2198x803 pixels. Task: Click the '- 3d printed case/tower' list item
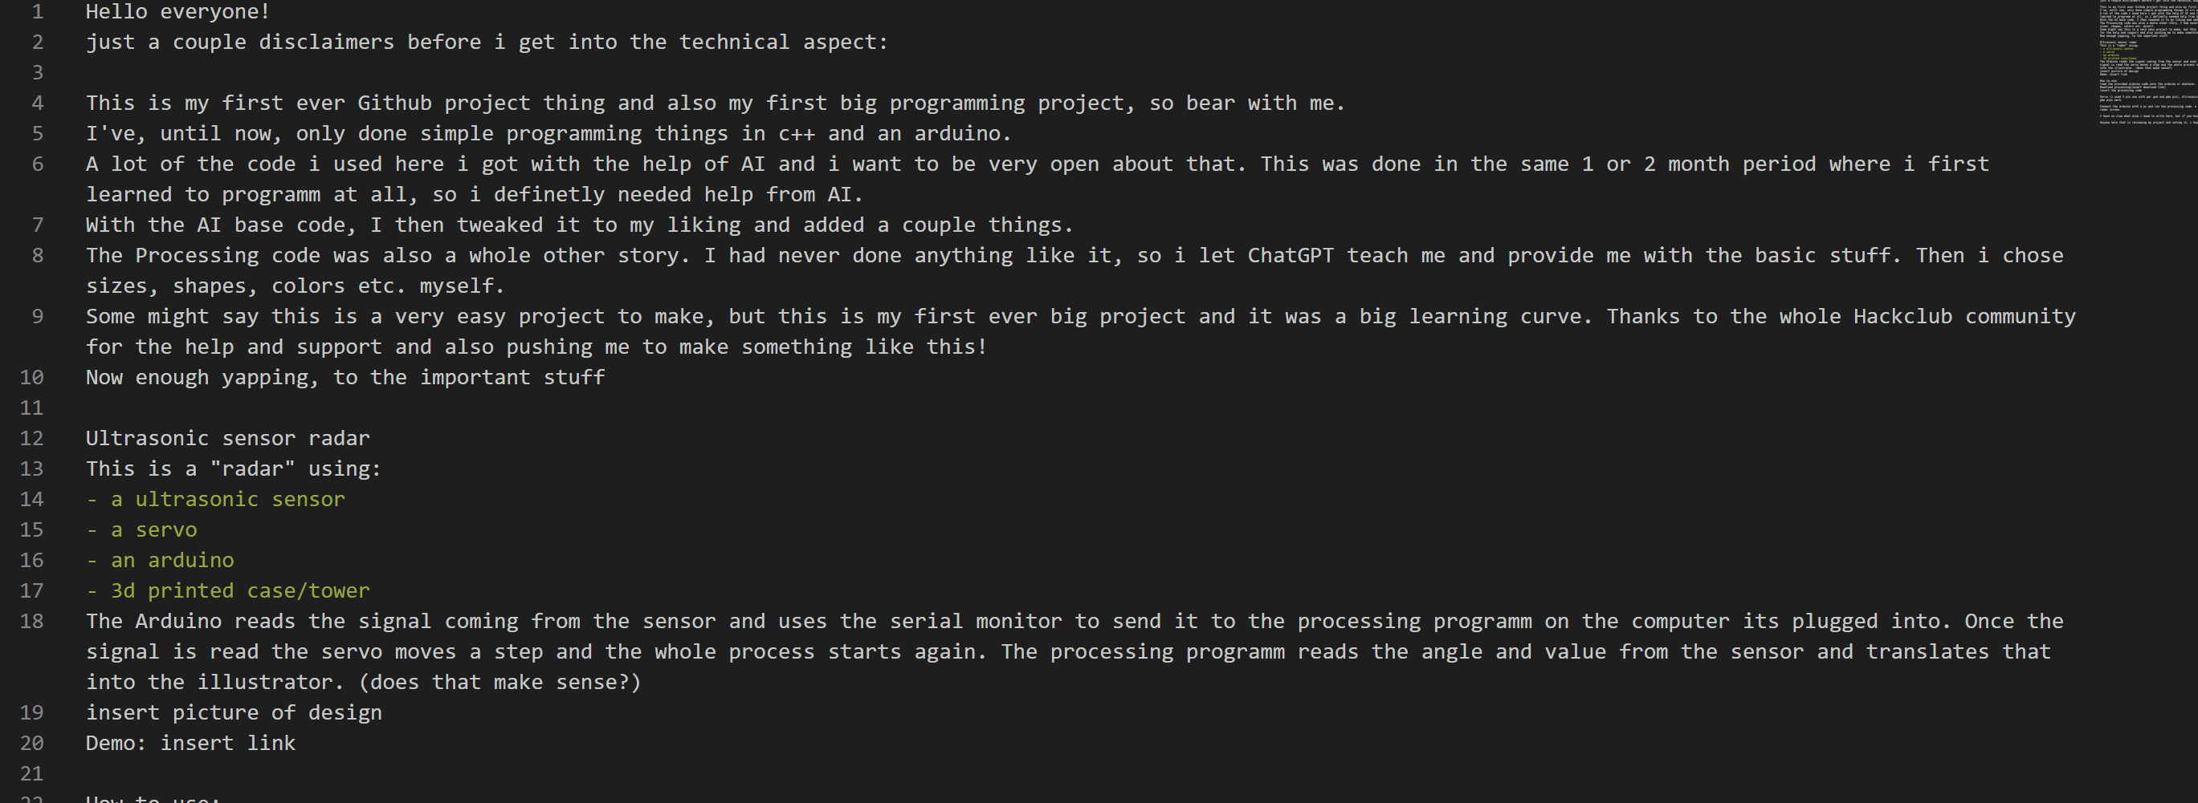[x=228, y=590]
